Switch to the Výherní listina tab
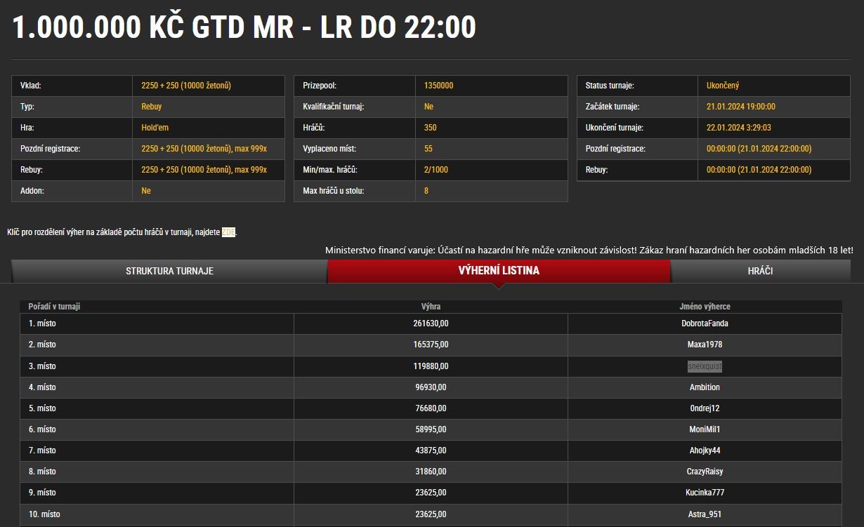 (499, 271)
